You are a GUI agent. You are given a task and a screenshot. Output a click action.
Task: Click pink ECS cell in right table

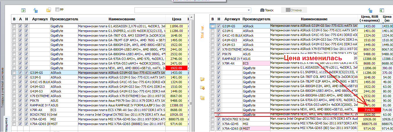[x=256, y=63]
